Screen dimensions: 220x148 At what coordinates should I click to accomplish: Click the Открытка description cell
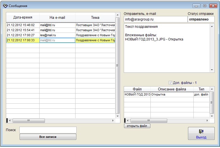tap(172, 94)
